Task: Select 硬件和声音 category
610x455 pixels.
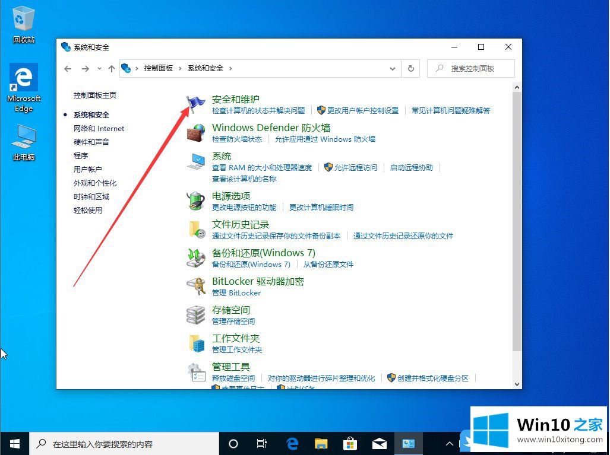Action: (91, 142)
